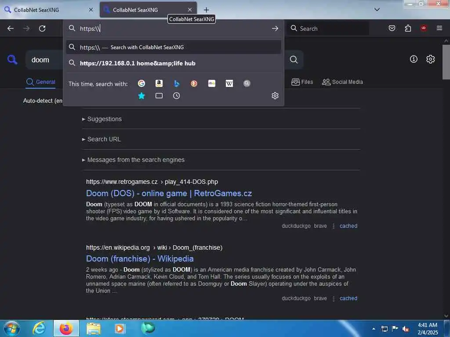Click the Go arrow in the address bar
450x337 pixels.
coord(275,29)
